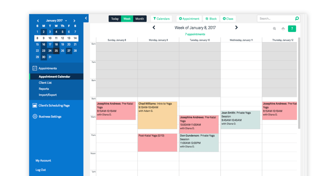Image resolution: width=336 pixels, height=176 pixels.
Task: Go to previous week arrow
Action: [x=154, y=28]
